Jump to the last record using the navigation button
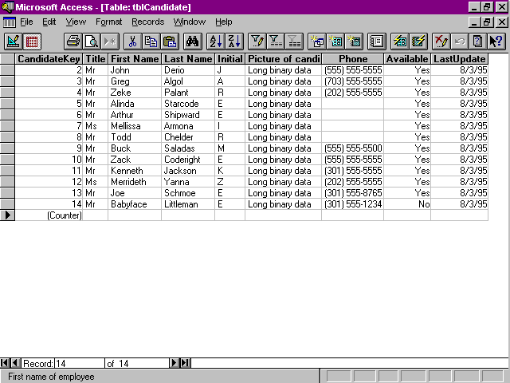Screen dimensions: 510x383 (x=186, y=364)
